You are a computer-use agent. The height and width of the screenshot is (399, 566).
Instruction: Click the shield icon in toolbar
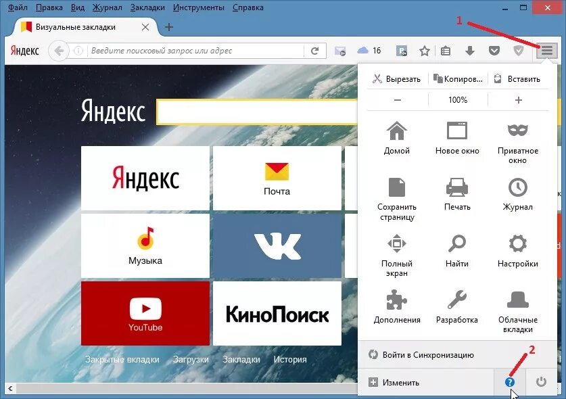tap(519, 51)
